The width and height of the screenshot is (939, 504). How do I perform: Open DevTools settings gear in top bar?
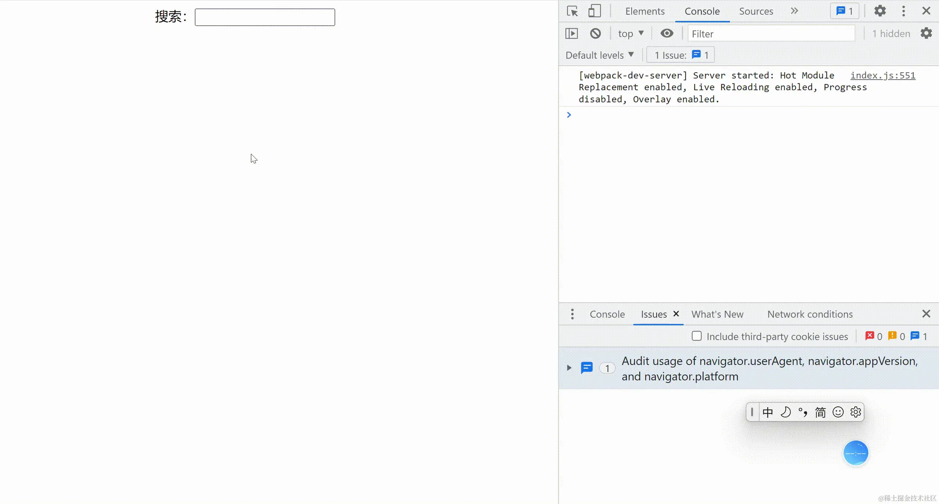pos(880,11)
